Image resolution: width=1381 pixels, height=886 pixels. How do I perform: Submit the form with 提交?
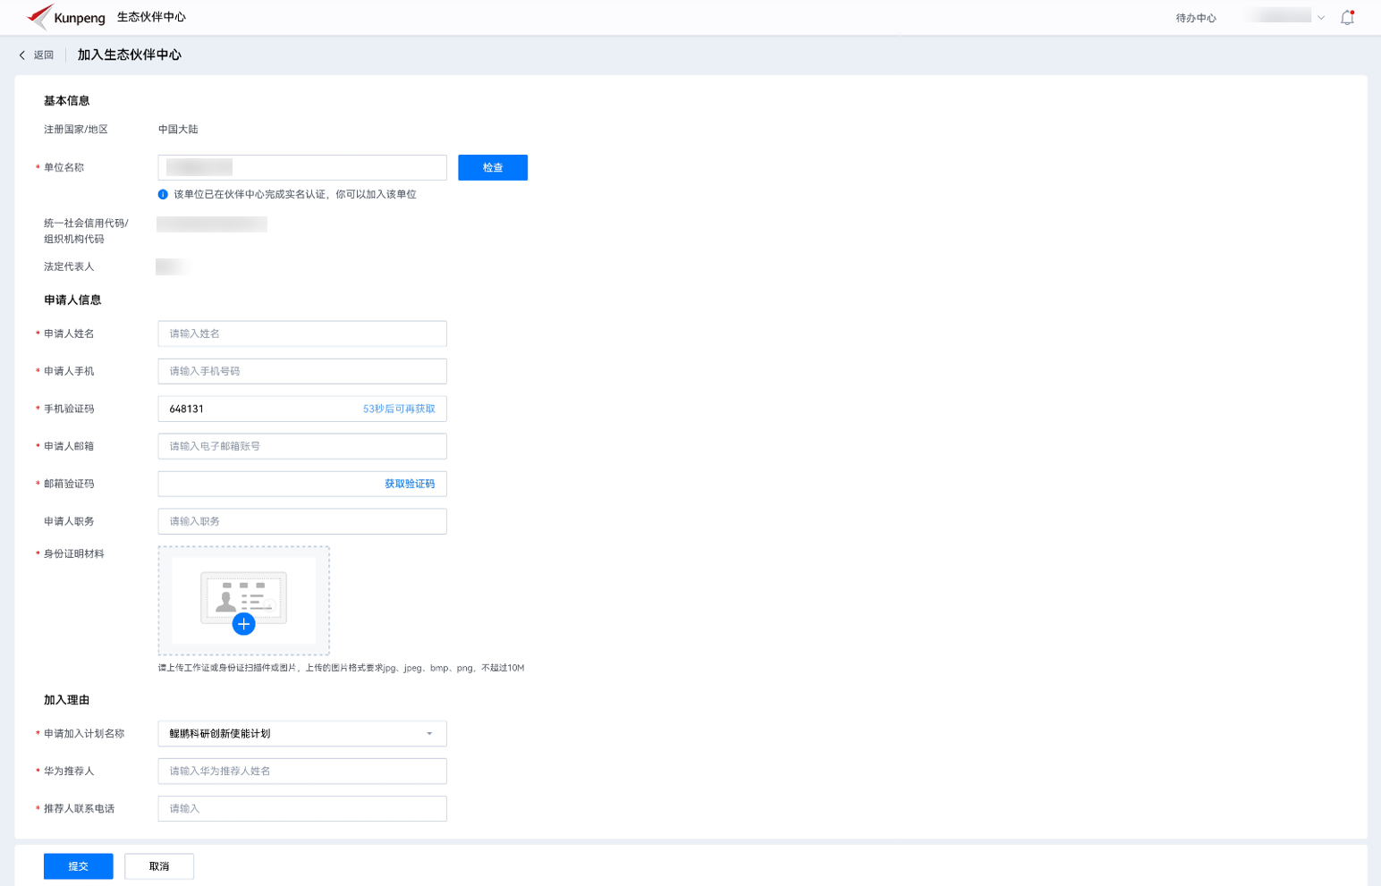pyautogui.click(x=79, y=866)
